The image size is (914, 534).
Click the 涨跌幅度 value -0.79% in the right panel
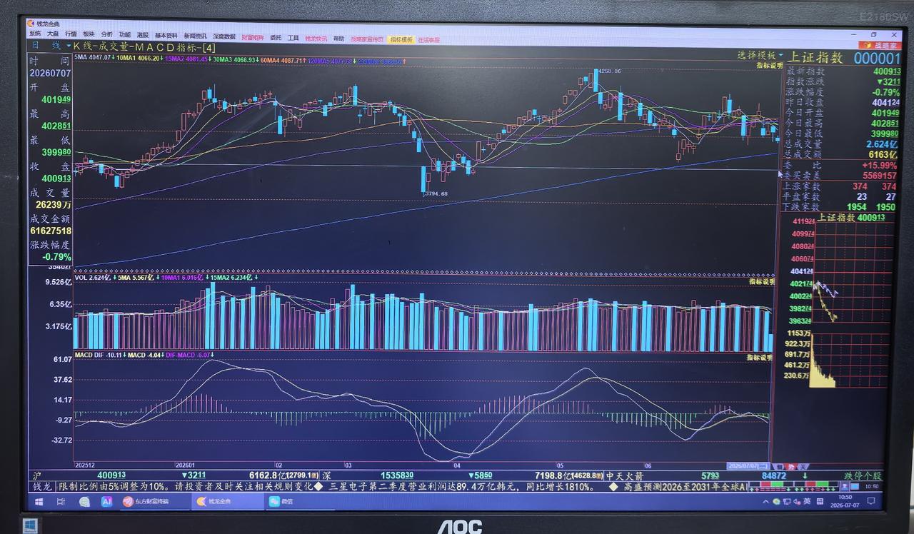(x=888, y=92)
